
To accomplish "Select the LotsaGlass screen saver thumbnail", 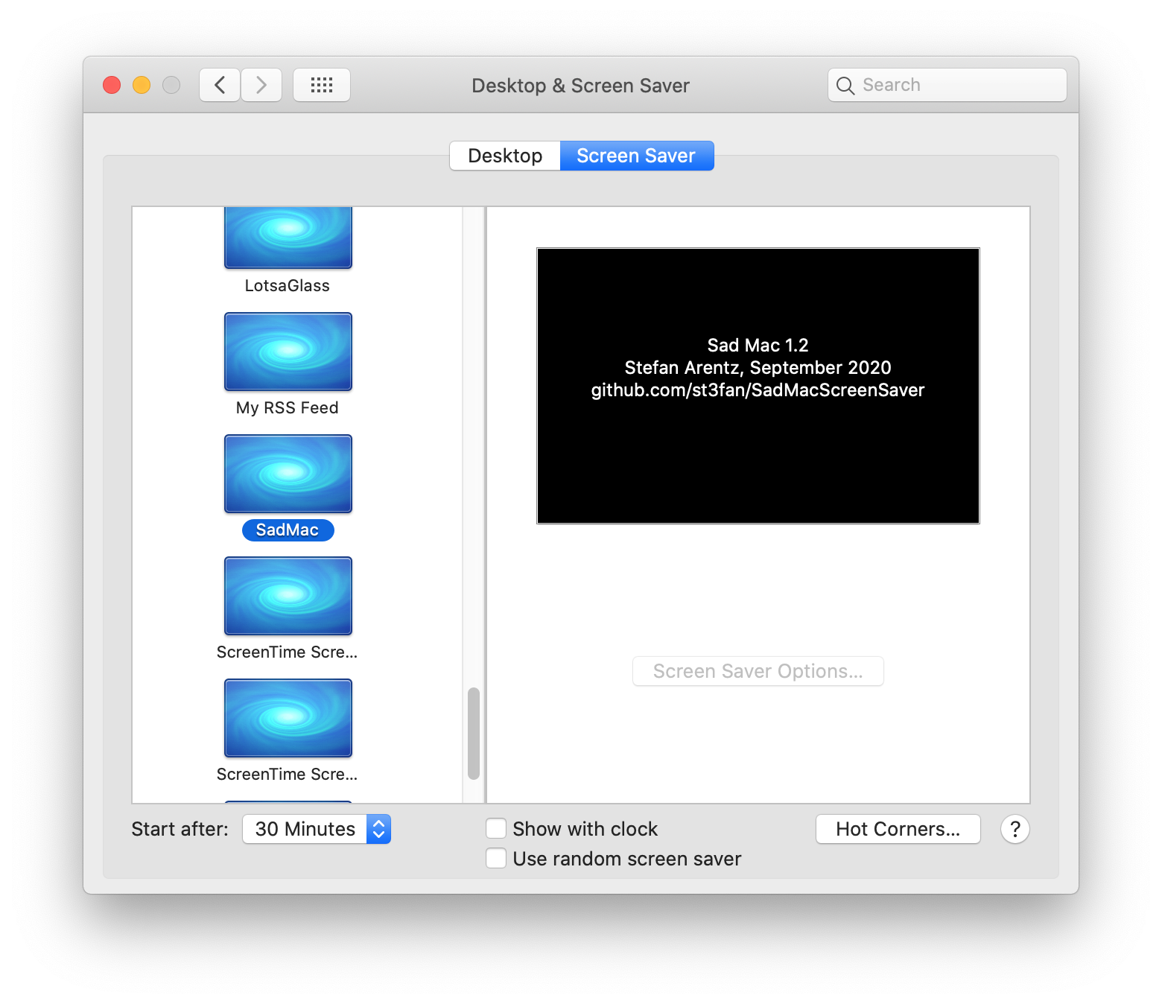I will [x=288, y=238].
